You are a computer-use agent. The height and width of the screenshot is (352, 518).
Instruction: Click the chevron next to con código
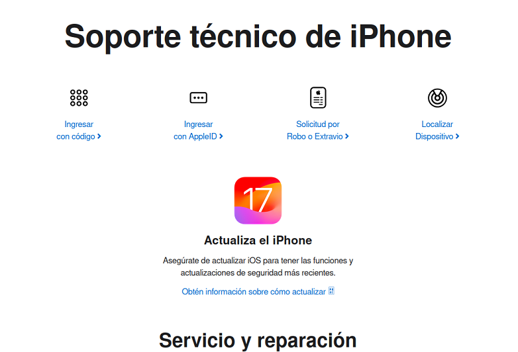click(99, 136)
